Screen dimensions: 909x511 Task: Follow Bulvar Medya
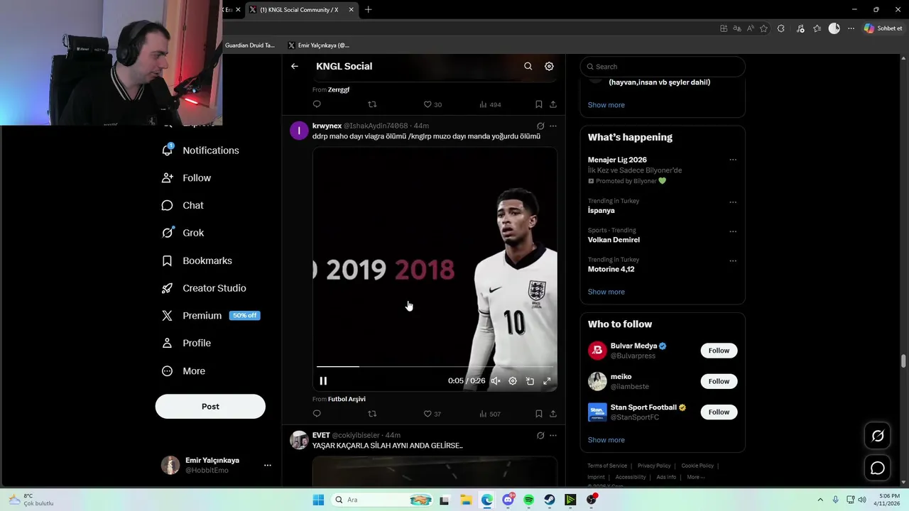coord(719,351)
